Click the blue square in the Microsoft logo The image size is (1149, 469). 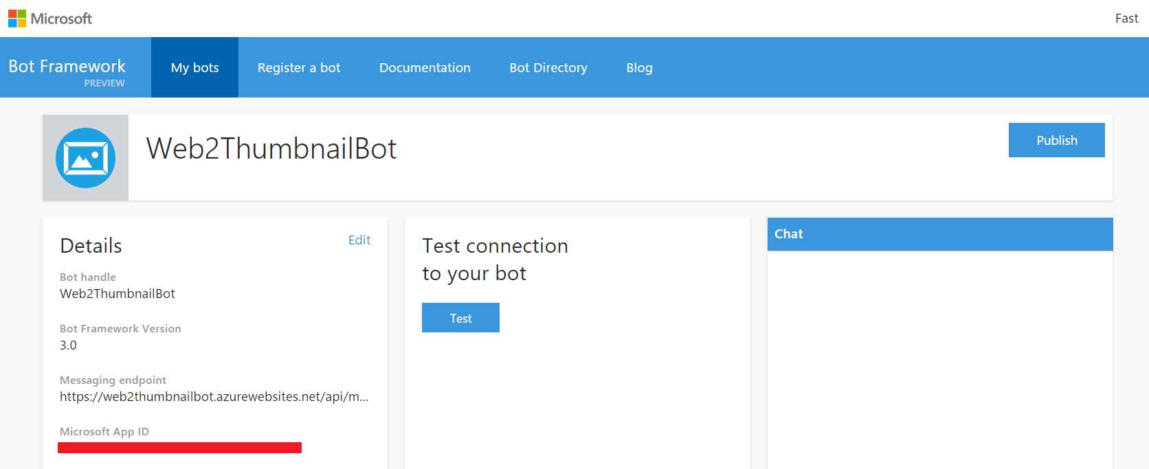click(x=12, y=23)
